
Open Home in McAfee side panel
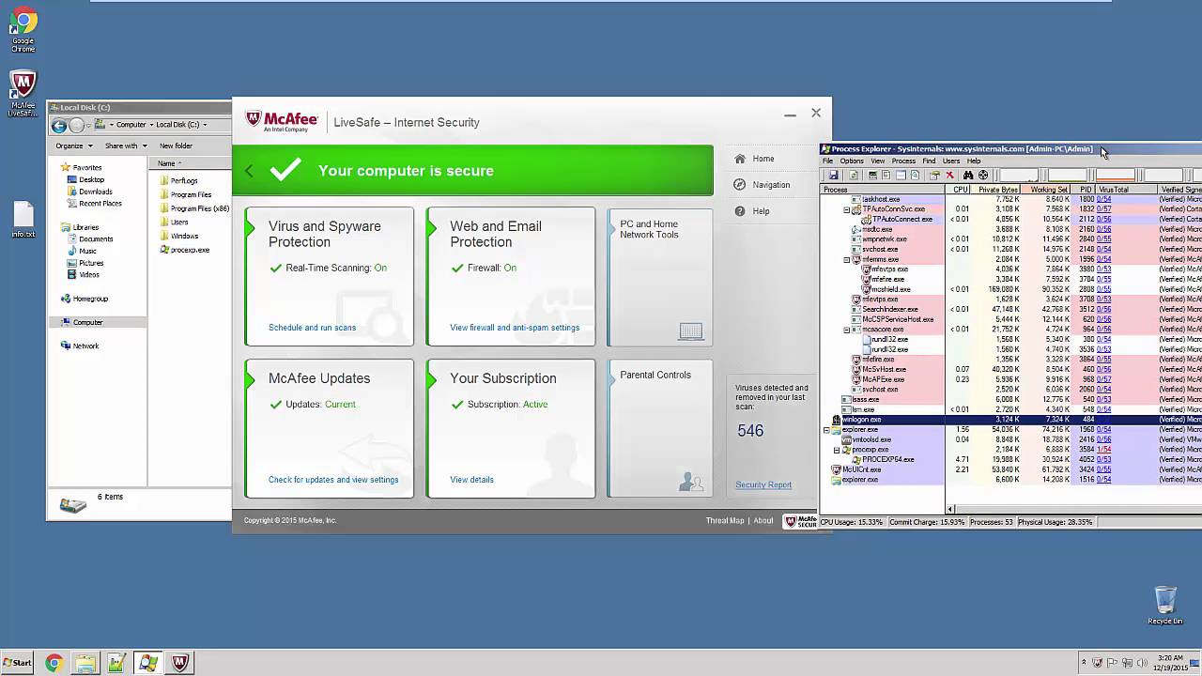coord(755,159)
